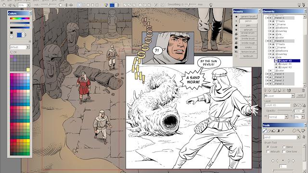This screenshot has width=308, height=173.
Task: Enable the Airbrush checkbox
Action: point(268,152)
